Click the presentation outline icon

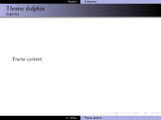pos(145,113)
